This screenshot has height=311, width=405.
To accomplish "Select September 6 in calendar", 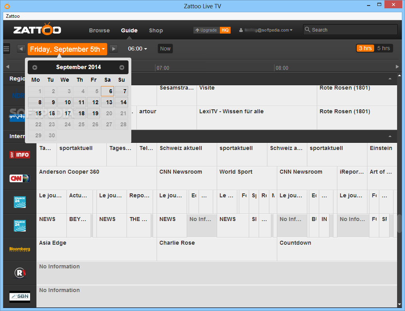I will pyautogui.click(x=107, y=91).
